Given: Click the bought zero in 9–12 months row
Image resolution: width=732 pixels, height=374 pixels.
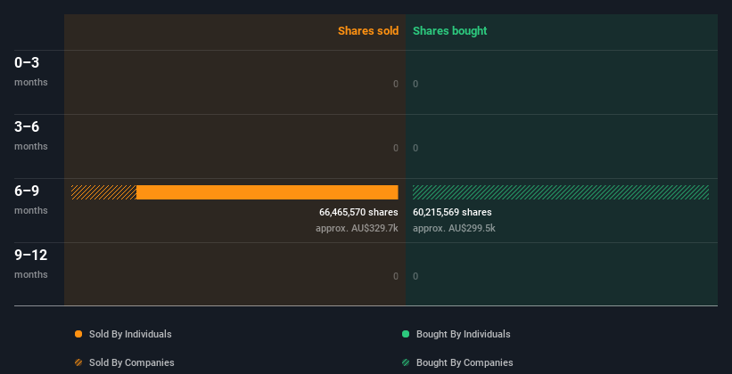Looking at the screenshot, I should tap(415, 277).
